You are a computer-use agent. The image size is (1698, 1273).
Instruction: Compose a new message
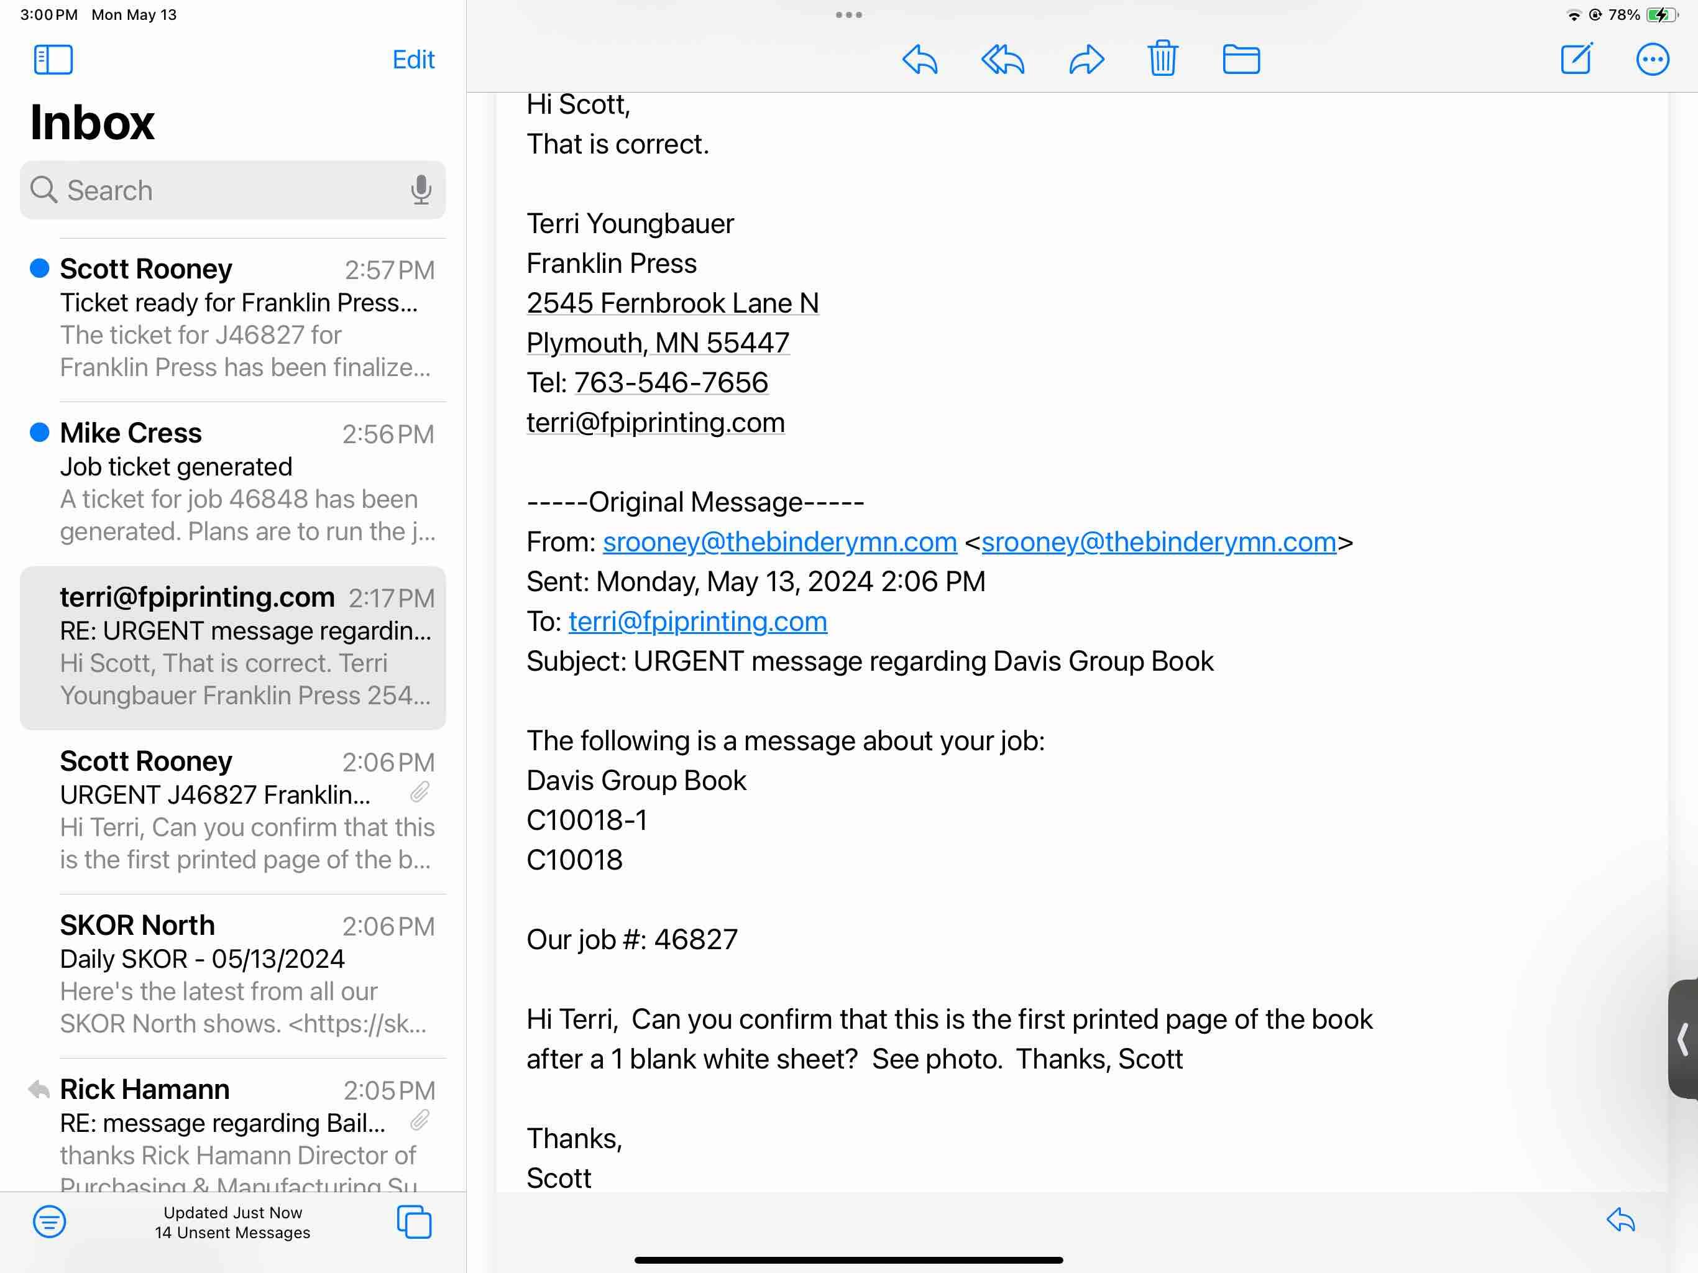pyautogui.click(x=1577, y=58)
